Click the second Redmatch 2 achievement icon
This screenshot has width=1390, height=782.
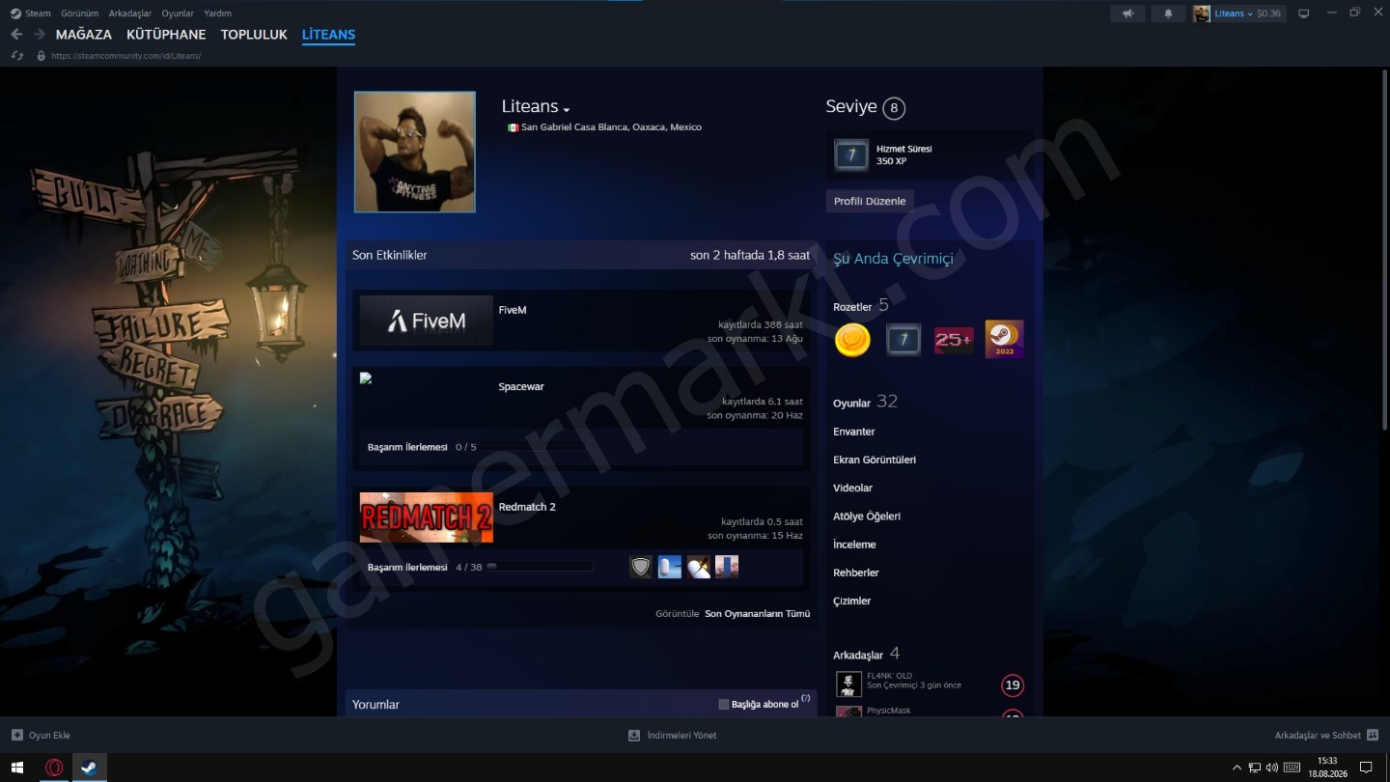(670, 567)
